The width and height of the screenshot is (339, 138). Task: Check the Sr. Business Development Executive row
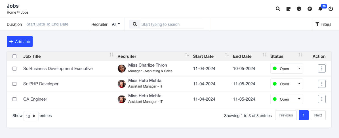point(14,69)
